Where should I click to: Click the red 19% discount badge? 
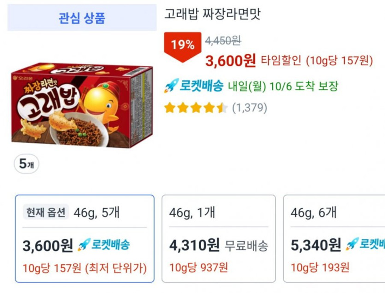click(183, 45)
